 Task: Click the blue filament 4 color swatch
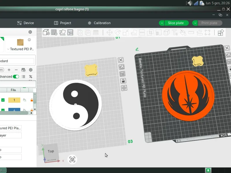pyautogui.click(x=14, y=110)
